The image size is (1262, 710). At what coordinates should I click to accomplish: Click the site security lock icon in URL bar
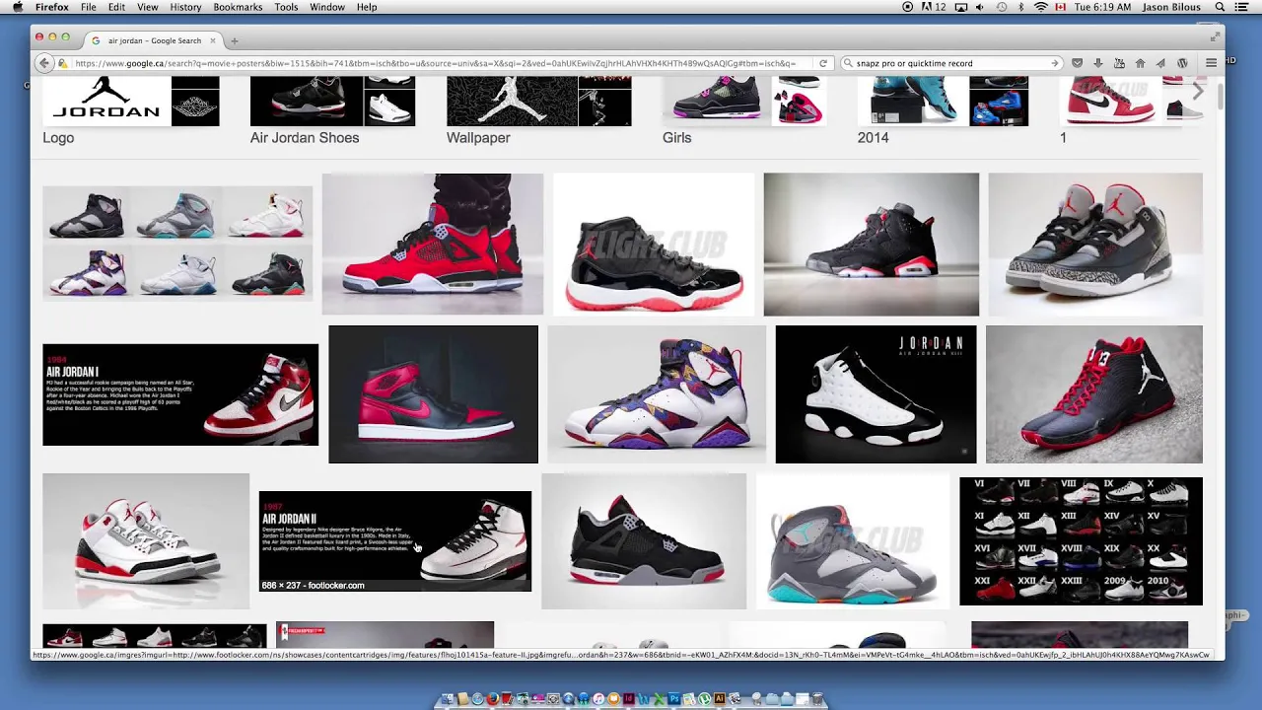tap(63, 63)
